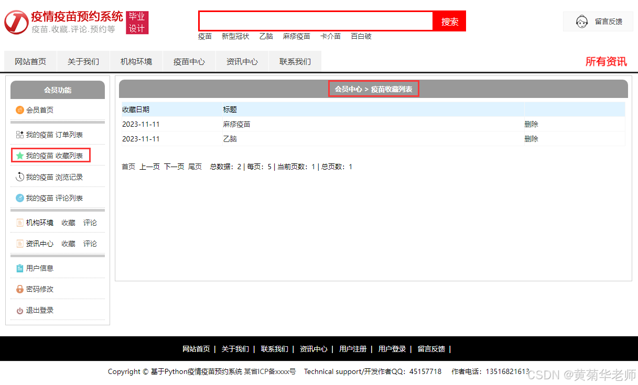Delete the 麻疹疫苗 favorite entry
The image size is (638, 385).
531,124
